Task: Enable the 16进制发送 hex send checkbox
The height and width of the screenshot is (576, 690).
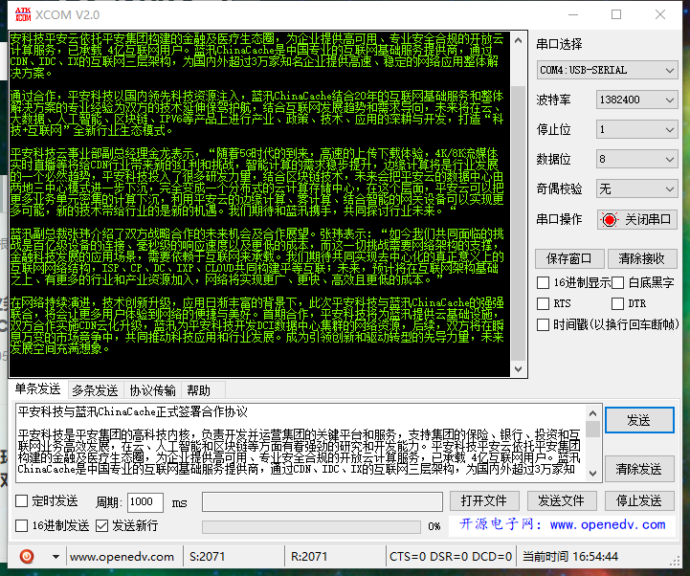Action: [x=22, y=525]
